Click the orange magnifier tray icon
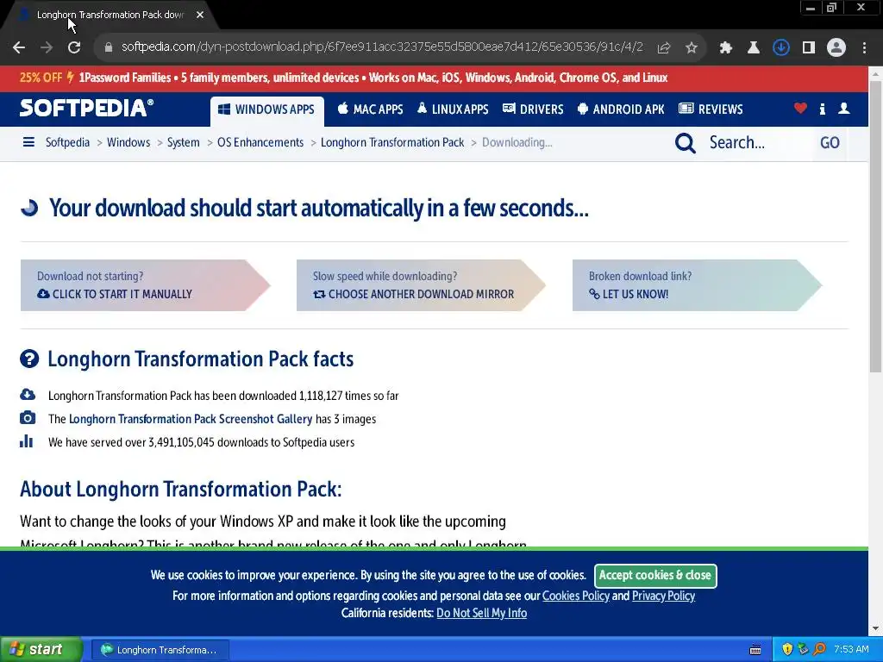Screen dimensions: 883x662 point(819,649)
